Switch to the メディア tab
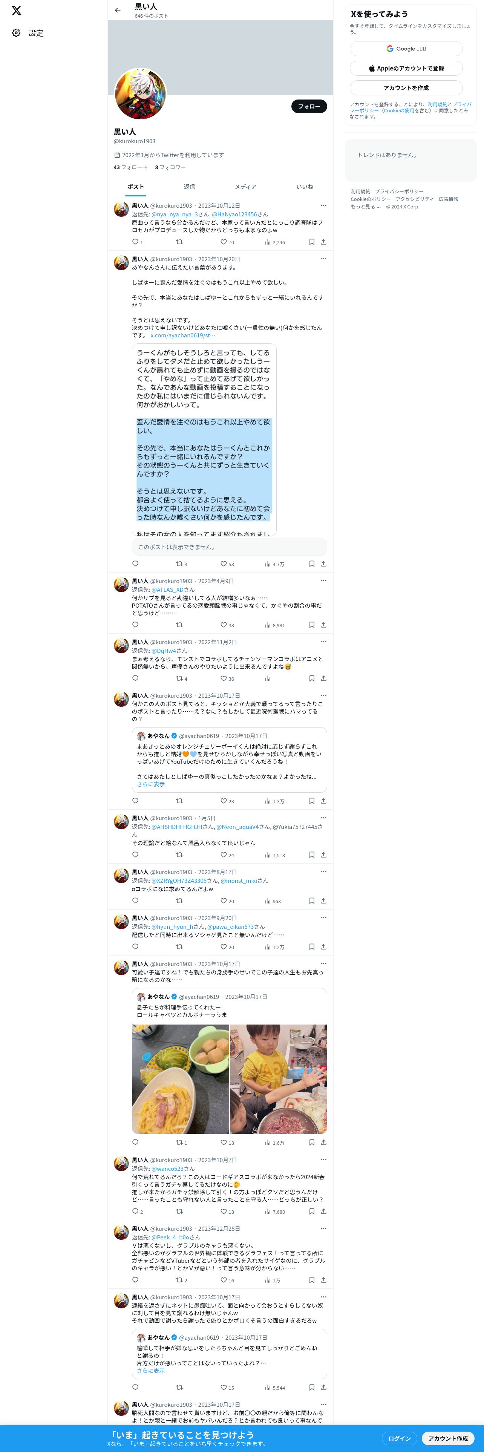This screenshot has width=484, height=1452. pyautogui.click(x=246, y=187)
